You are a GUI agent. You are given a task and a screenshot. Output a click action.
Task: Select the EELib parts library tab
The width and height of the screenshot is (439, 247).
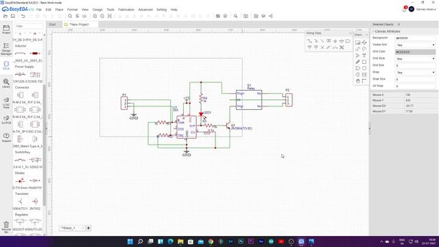coord(6,66)
